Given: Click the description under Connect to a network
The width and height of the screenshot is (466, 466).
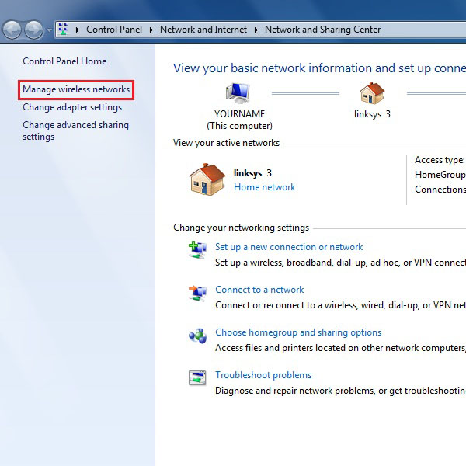Looking at the screenshot, I should click(341, 305).
